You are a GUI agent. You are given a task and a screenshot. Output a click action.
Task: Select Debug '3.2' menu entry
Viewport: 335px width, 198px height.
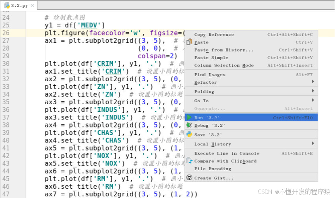tap(251, 126)
